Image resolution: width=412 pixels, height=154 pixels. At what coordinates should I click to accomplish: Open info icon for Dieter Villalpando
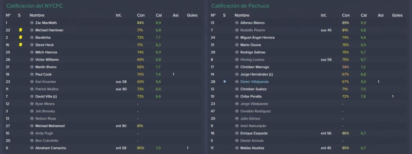[237, 82]
